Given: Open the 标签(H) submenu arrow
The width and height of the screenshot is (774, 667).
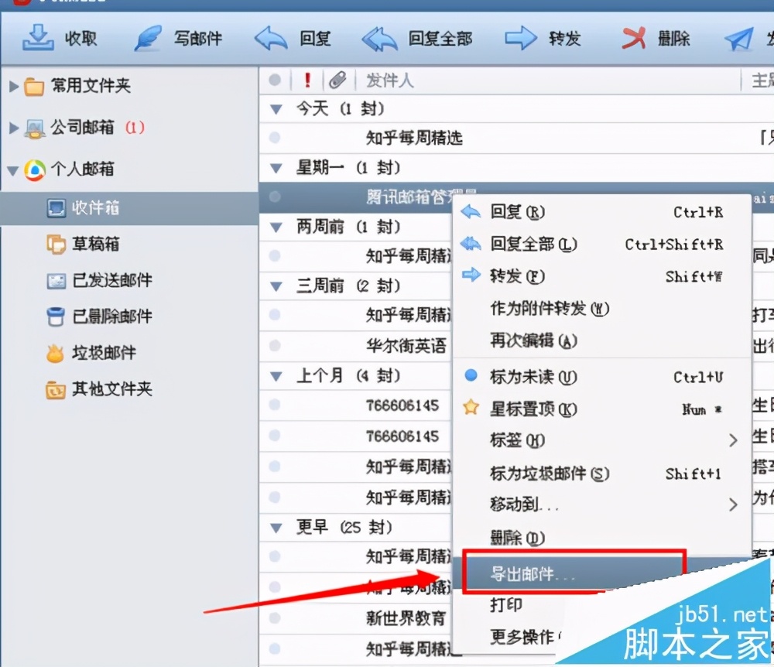Looking at the screenshot, I should click(734, 440).
